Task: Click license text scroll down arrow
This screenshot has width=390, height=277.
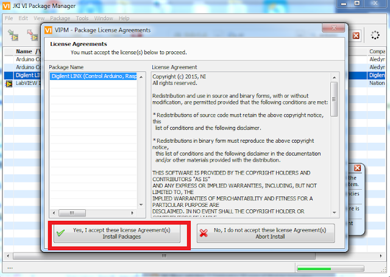Action: pos(335,212)
